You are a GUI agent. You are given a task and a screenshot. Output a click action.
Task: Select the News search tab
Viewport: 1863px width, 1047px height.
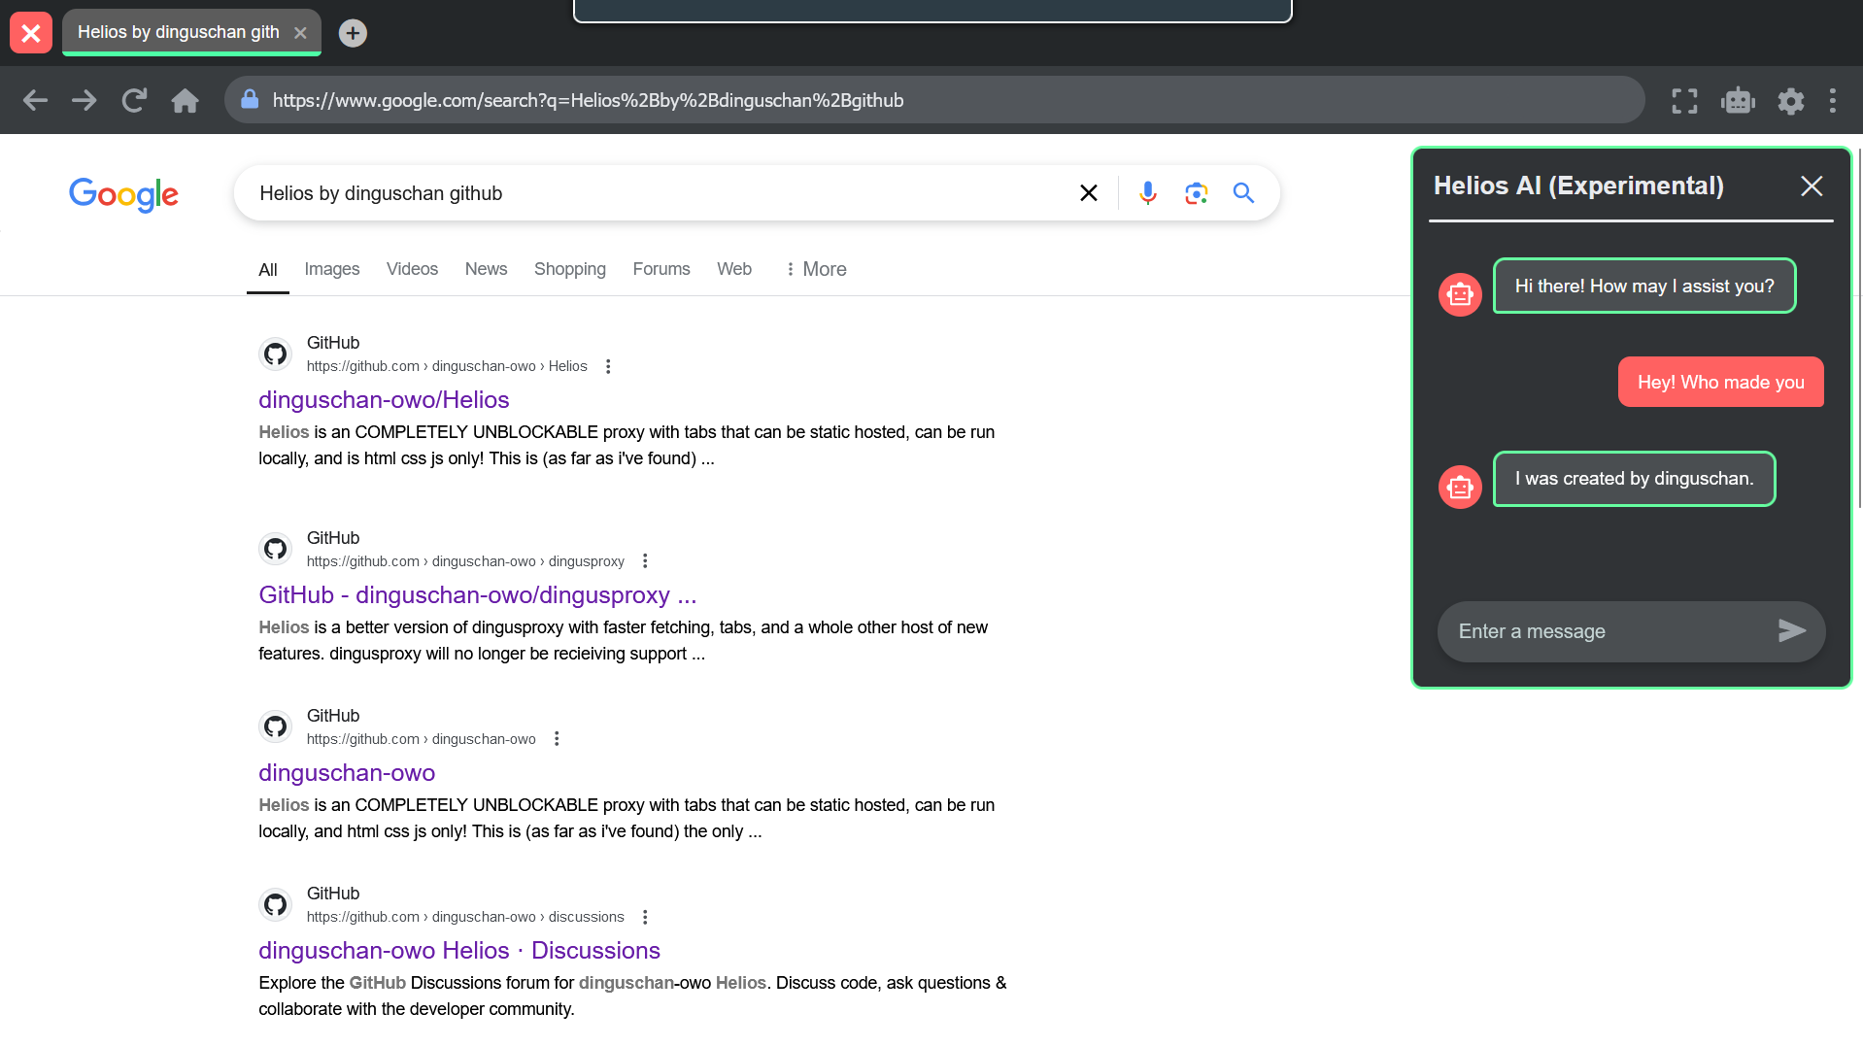pos(486,269)
